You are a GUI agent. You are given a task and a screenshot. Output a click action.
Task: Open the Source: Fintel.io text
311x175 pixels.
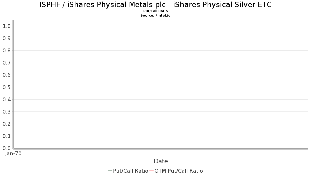coord(155,16)
